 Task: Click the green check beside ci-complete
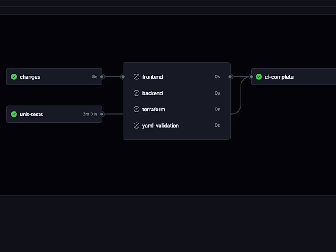tap(259, 77)
